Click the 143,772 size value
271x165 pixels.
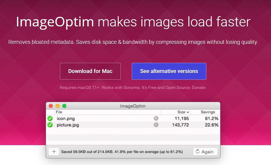click(180, 125)
